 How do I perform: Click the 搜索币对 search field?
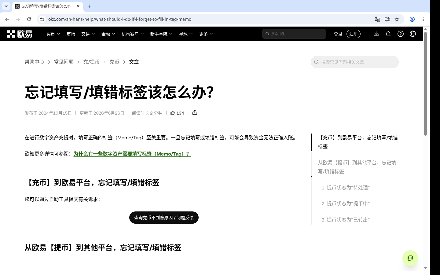tap(294, 34)
